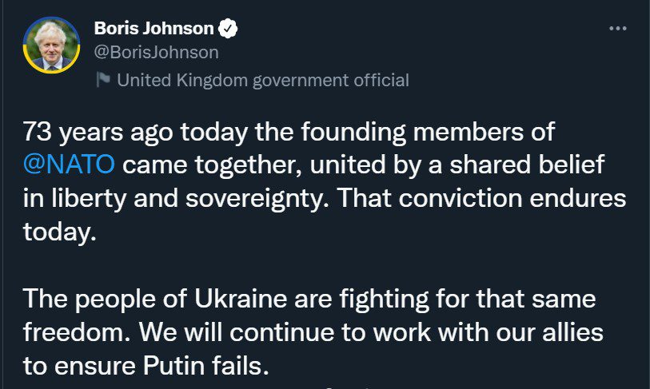650x389 pixels.
Task: Click the "The people of Ukraine" phrase
Action: (x=154, y=299)
